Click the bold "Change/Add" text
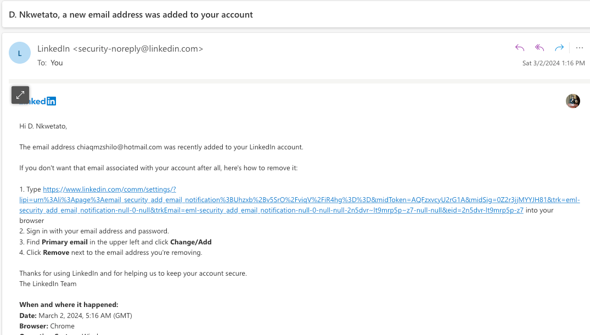Image resolution: width=590 pixels, height=335 pixels. pyautogui.click(x=190, y=242)
